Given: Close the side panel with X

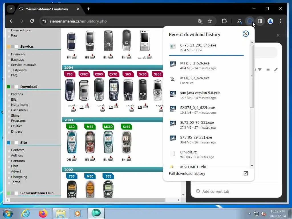Looking at the screenshot, I should coord(278,35).
